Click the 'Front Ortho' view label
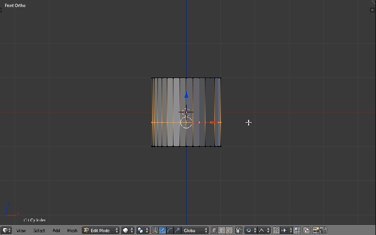The height and width of the screenshot is (235, 376). click(15, 6)
